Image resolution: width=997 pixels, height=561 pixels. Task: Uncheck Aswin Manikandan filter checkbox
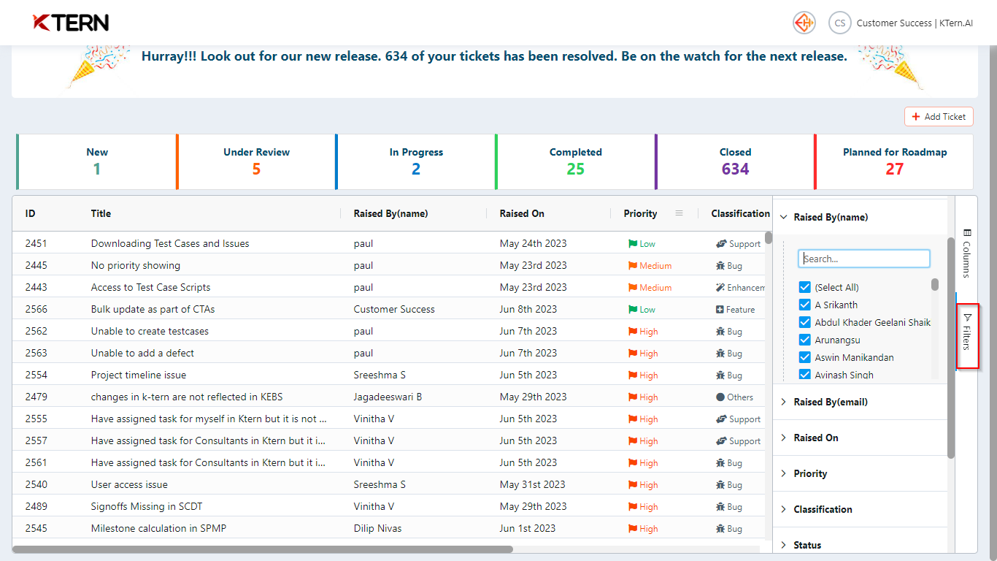805,357
